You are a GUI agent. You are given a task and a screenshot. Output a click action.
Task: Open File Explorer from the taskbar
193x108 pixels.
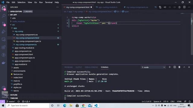tap(71, 105)
